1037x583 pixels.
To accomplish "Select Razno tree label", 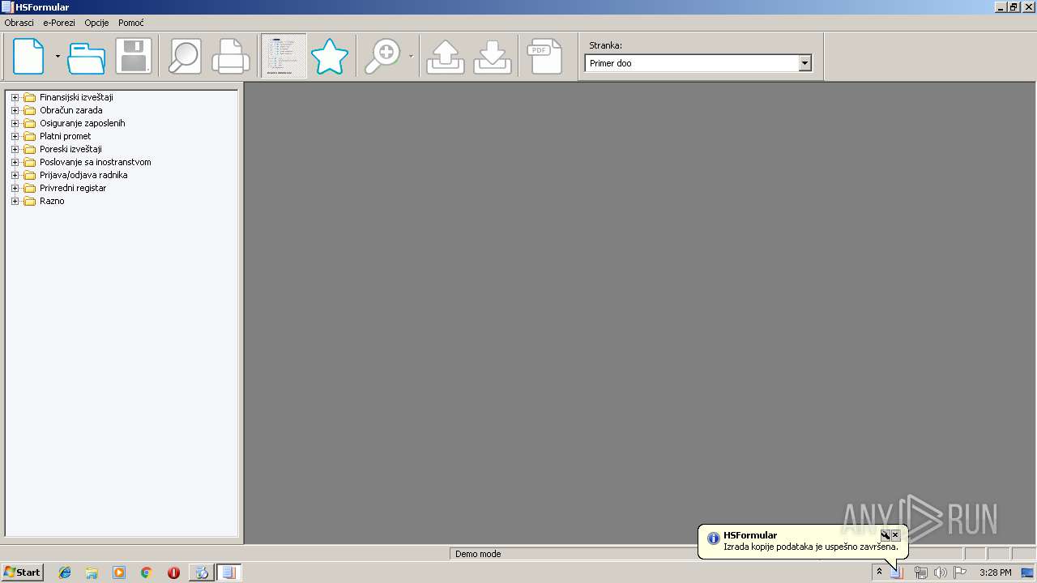I will click(x=52, y=201).
